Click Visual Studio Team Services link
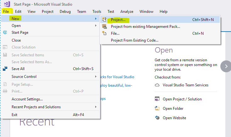The width and height of the screenshot is (231, 137). pyautogui.click(x=185, y=85)
